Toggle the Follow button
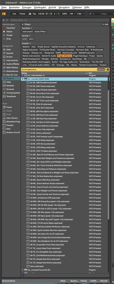The width and height of the screenshot is (114, 284). (22, 14)
